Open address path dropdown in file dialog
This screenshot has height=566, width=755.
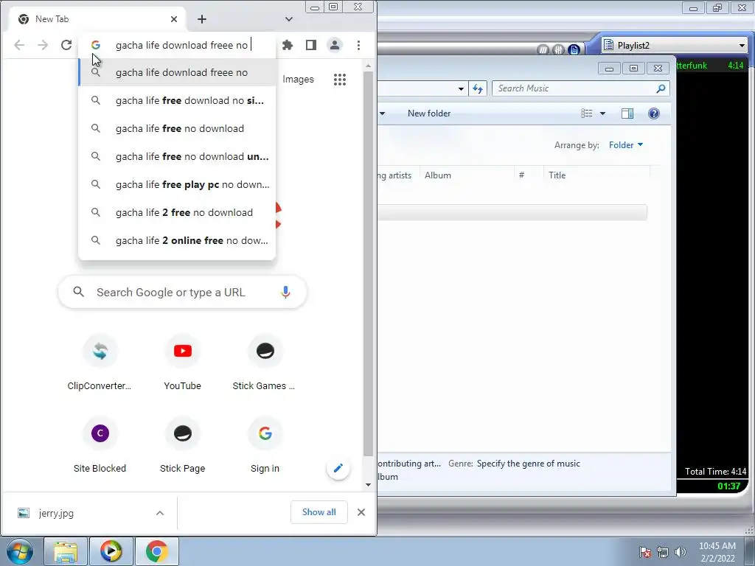(x=461, y=88)
